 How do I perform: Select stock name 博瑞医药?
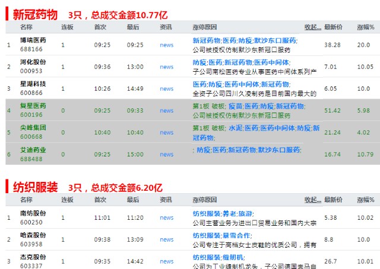click(x=33, y=40)
